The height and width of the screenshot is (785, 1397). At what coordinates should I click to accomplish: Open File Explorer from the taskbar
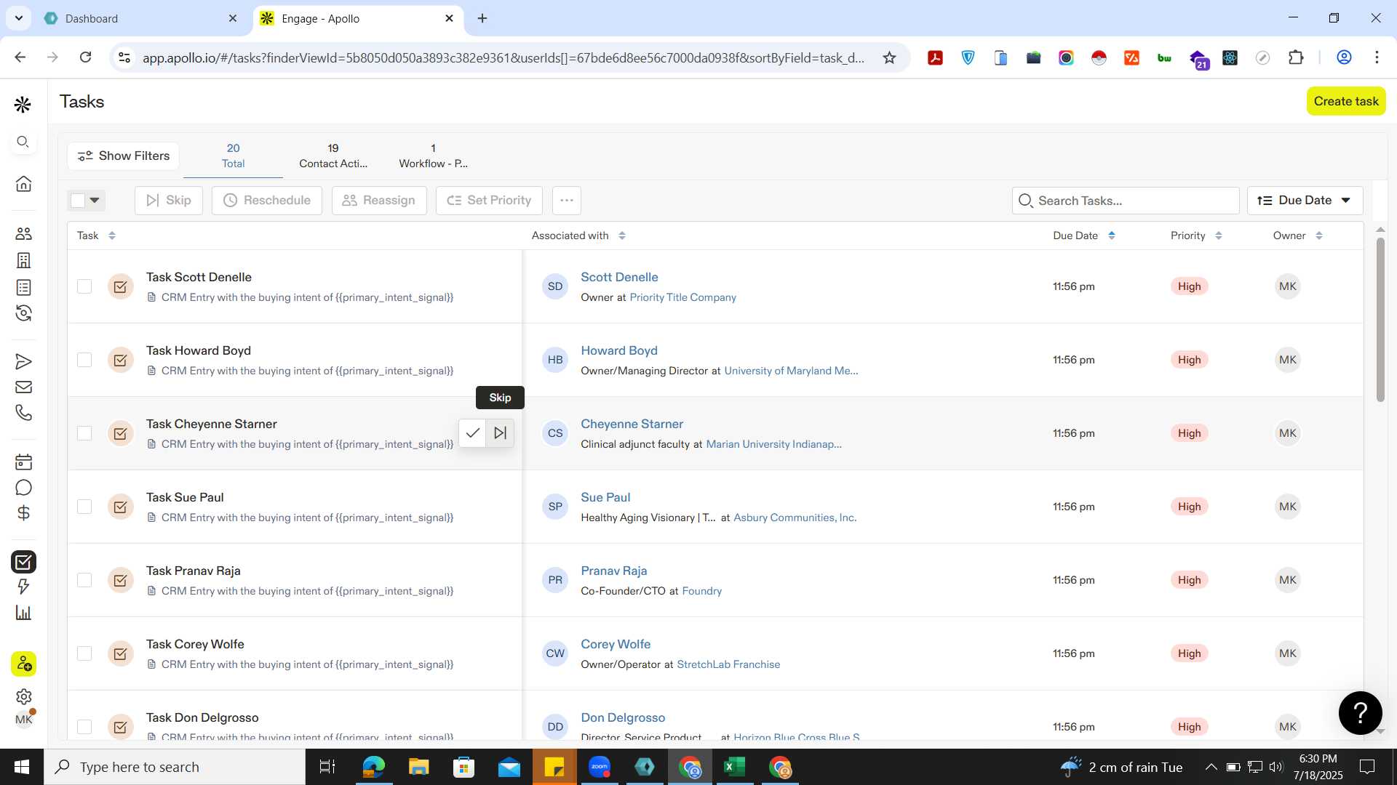pyautogui.click(x=418, y=767)
